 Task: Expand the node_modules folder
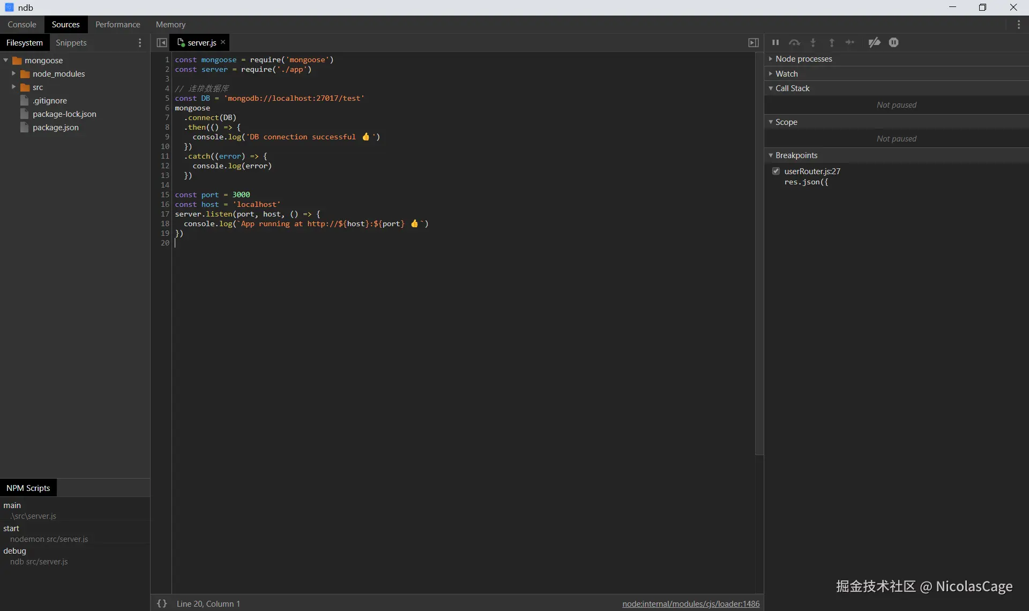pyautogui.click(x=14, y=73)
